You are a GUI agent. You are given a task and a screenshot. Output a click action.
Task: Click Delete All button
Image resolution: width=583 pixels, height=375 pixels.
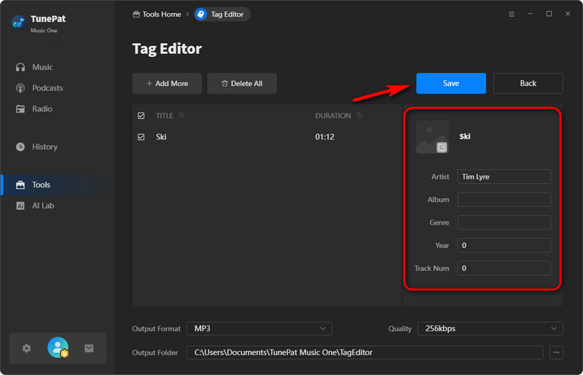click(x=242, y=83)
